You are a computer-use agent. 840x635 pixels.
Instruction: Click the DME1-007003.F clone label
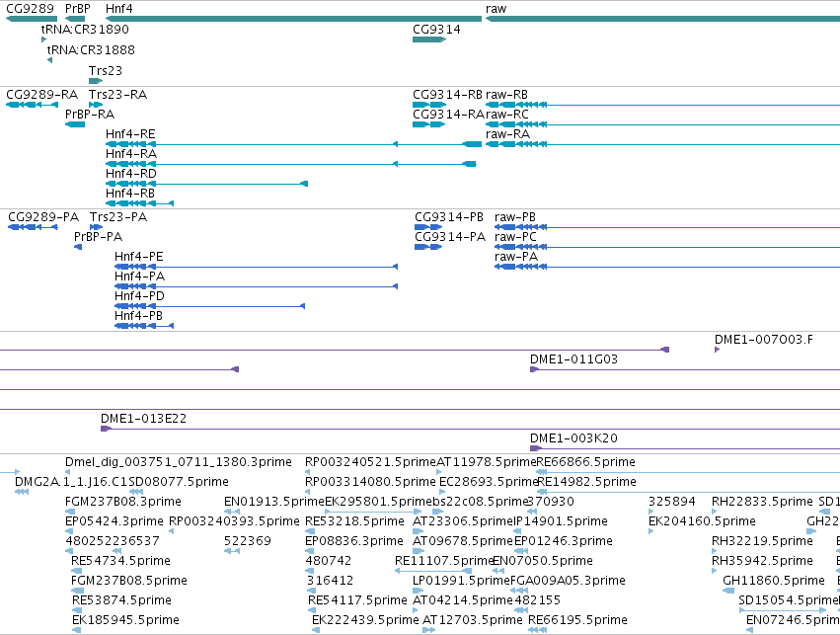763,340
